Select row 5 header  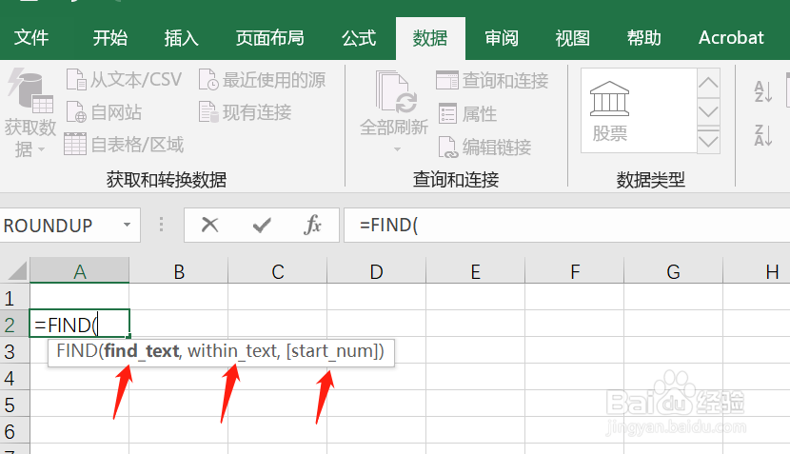coord(14,404)
